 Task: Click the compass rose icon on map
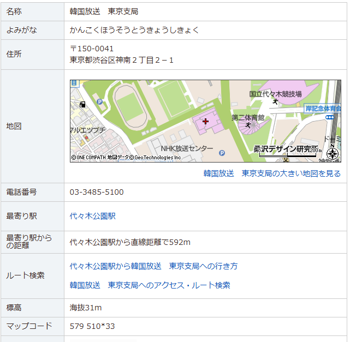coord(333,153)
